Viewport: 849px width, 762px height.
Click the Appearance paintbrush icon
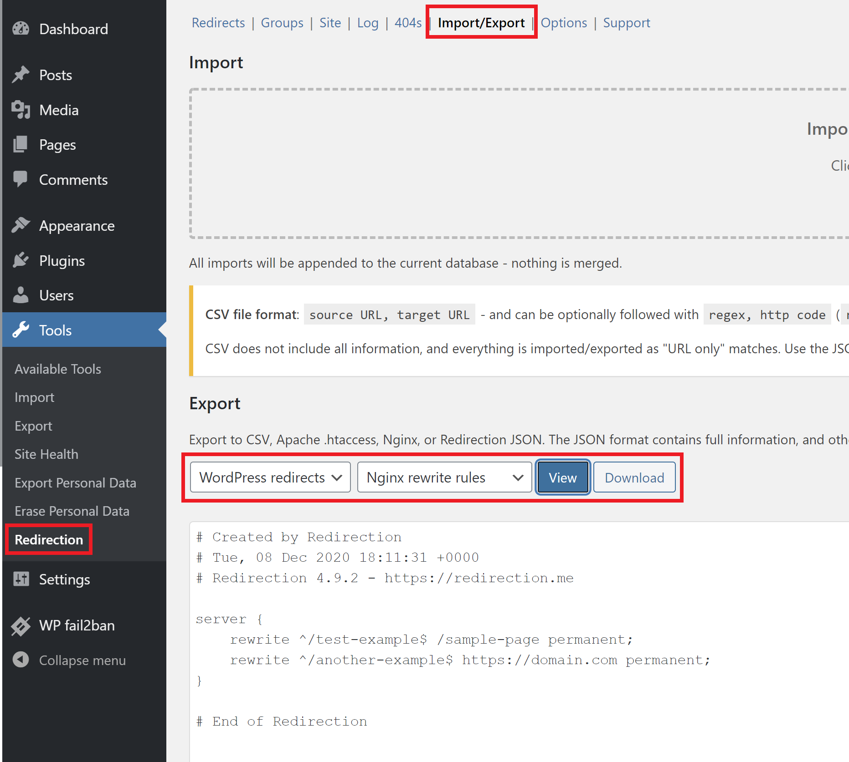(x=21, y=225)
